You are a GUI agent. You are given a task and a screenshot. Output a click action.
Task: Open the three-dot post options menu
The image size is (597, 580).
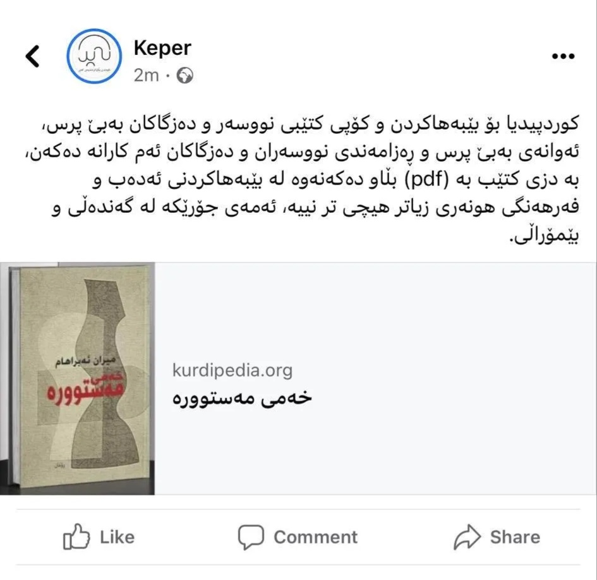[563, 56]
